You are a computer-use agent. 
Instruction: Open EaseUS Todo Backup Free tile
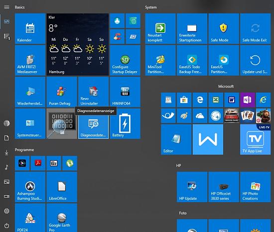(x=192, y=60)
